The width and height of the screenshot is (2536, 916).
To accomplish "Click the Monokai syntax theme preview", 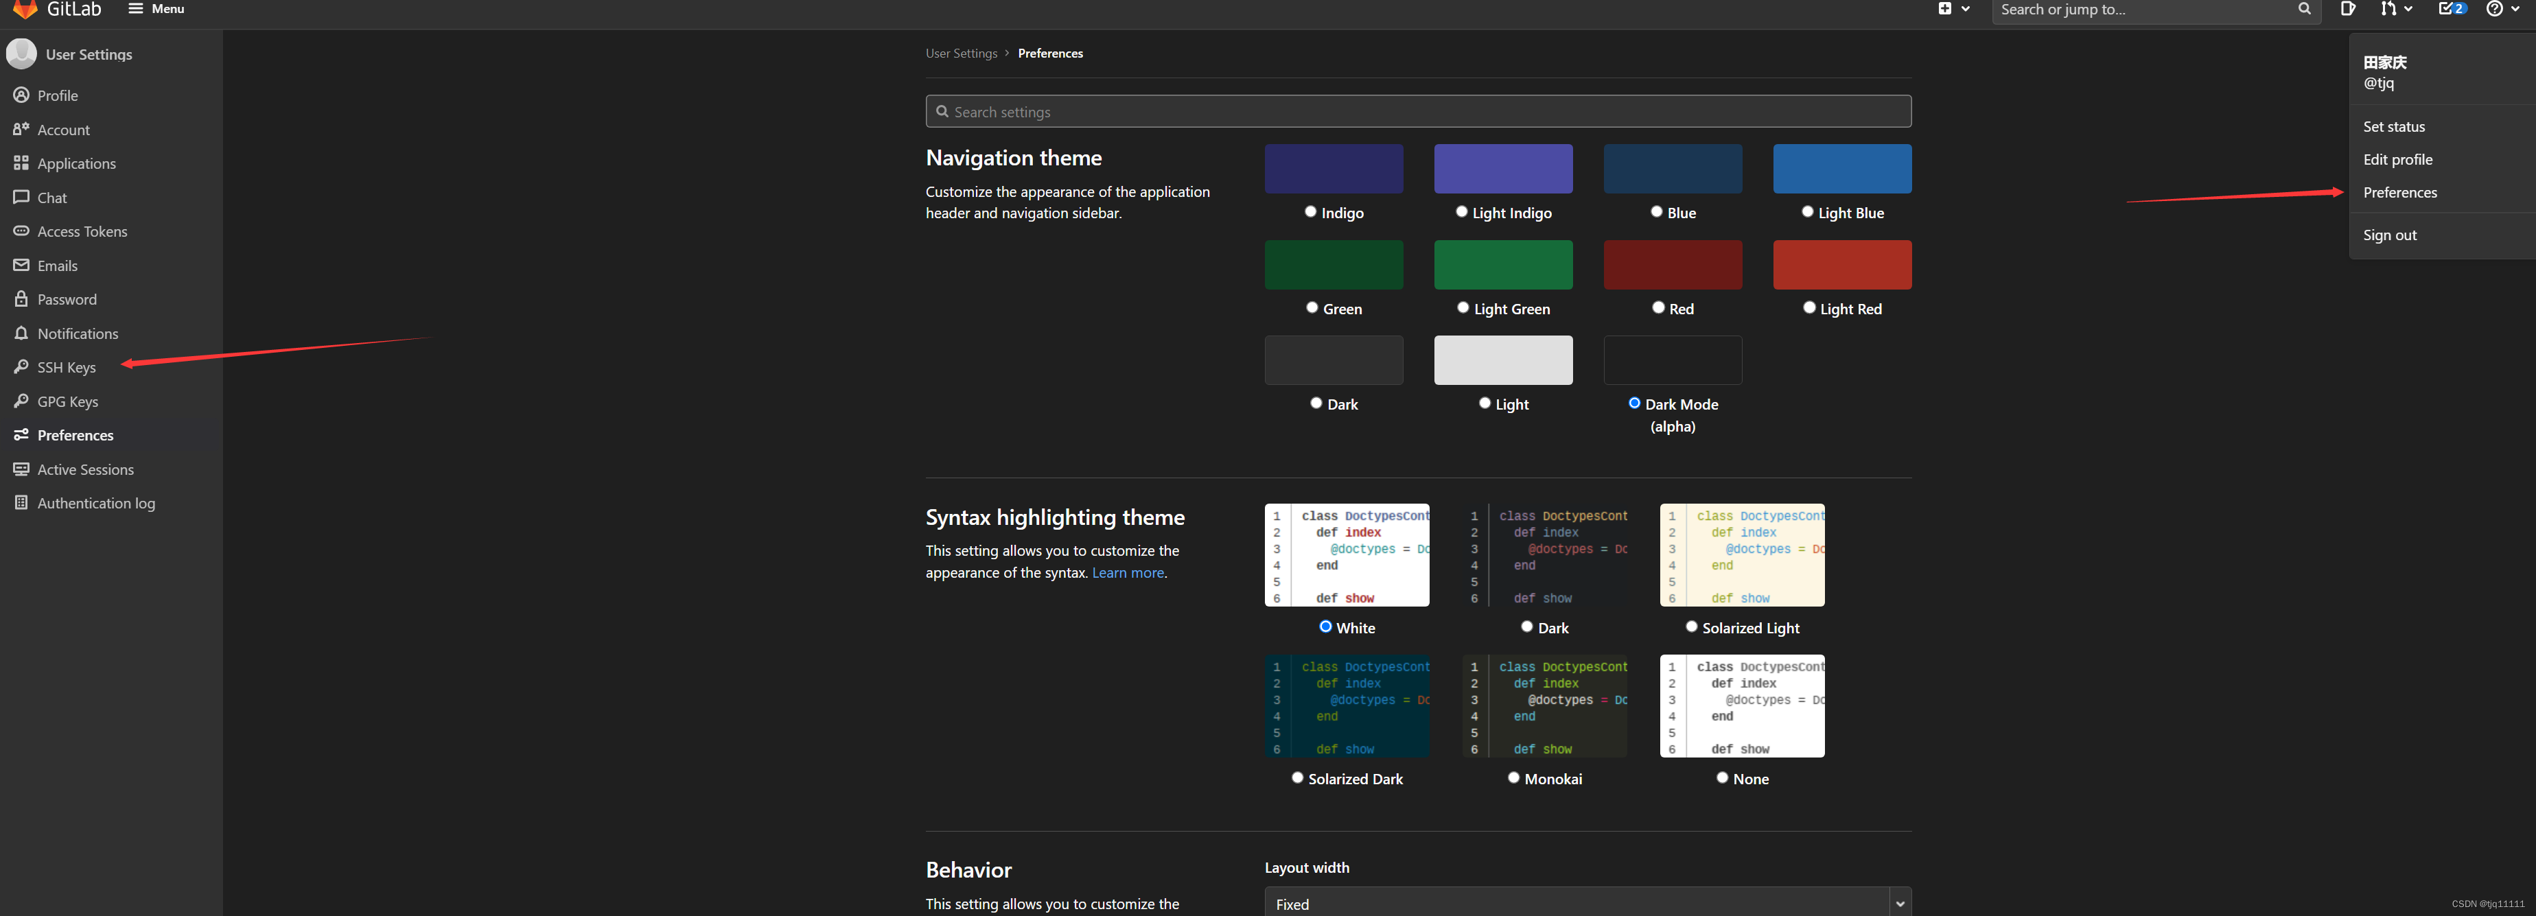I will pyautogui.click(x=1544, y=705).
